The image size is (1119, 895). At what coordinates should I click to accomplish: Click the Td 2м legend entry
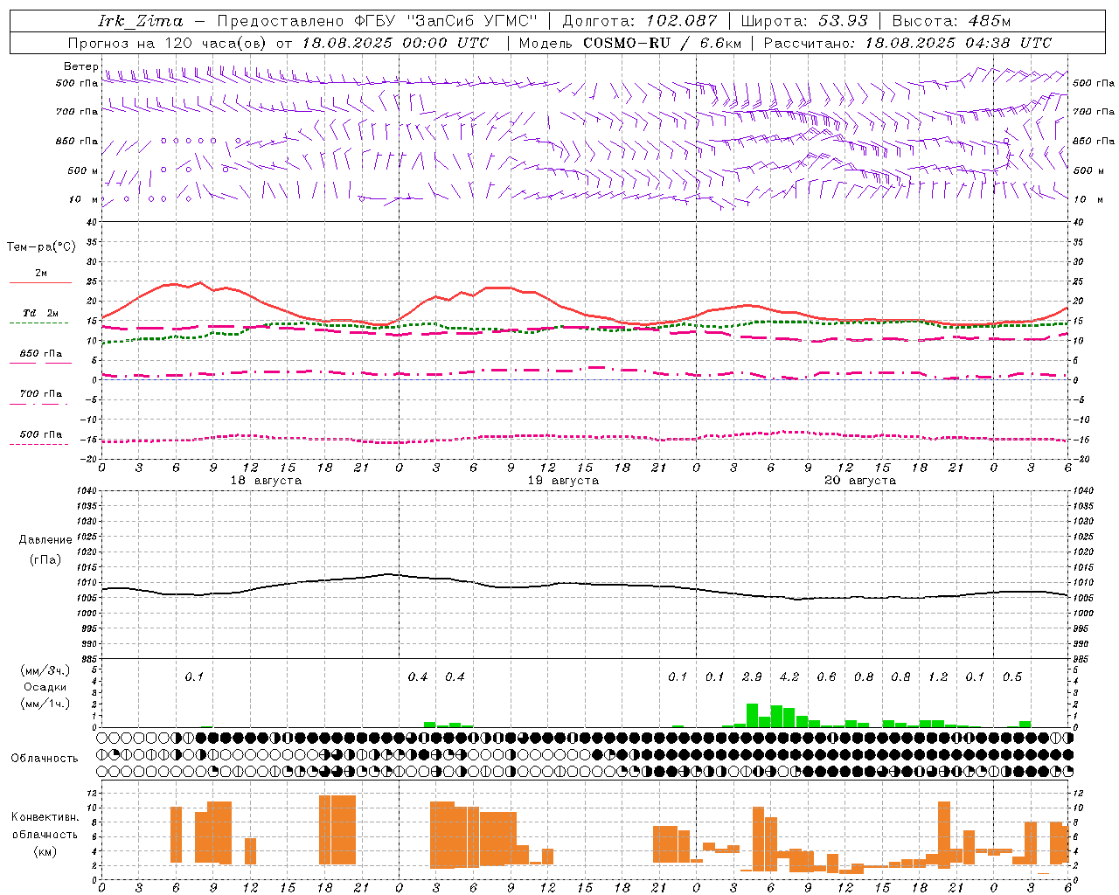point(41,313)
